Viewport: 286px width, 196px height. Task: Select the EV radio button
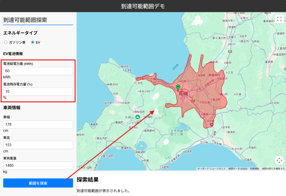[33, 42]
